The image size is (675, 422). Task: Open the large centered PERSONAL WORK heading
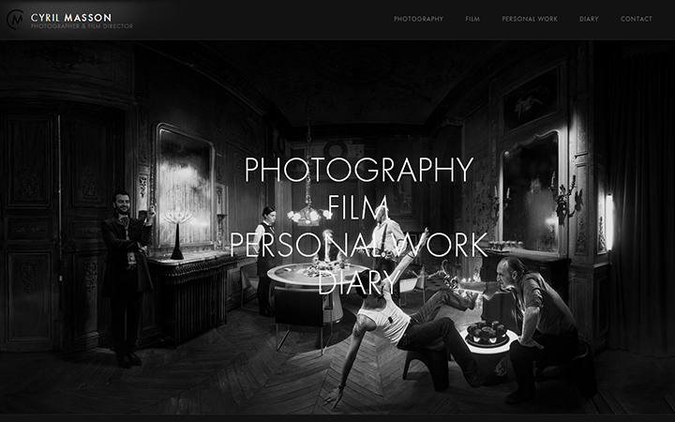(x=359, y=244)
